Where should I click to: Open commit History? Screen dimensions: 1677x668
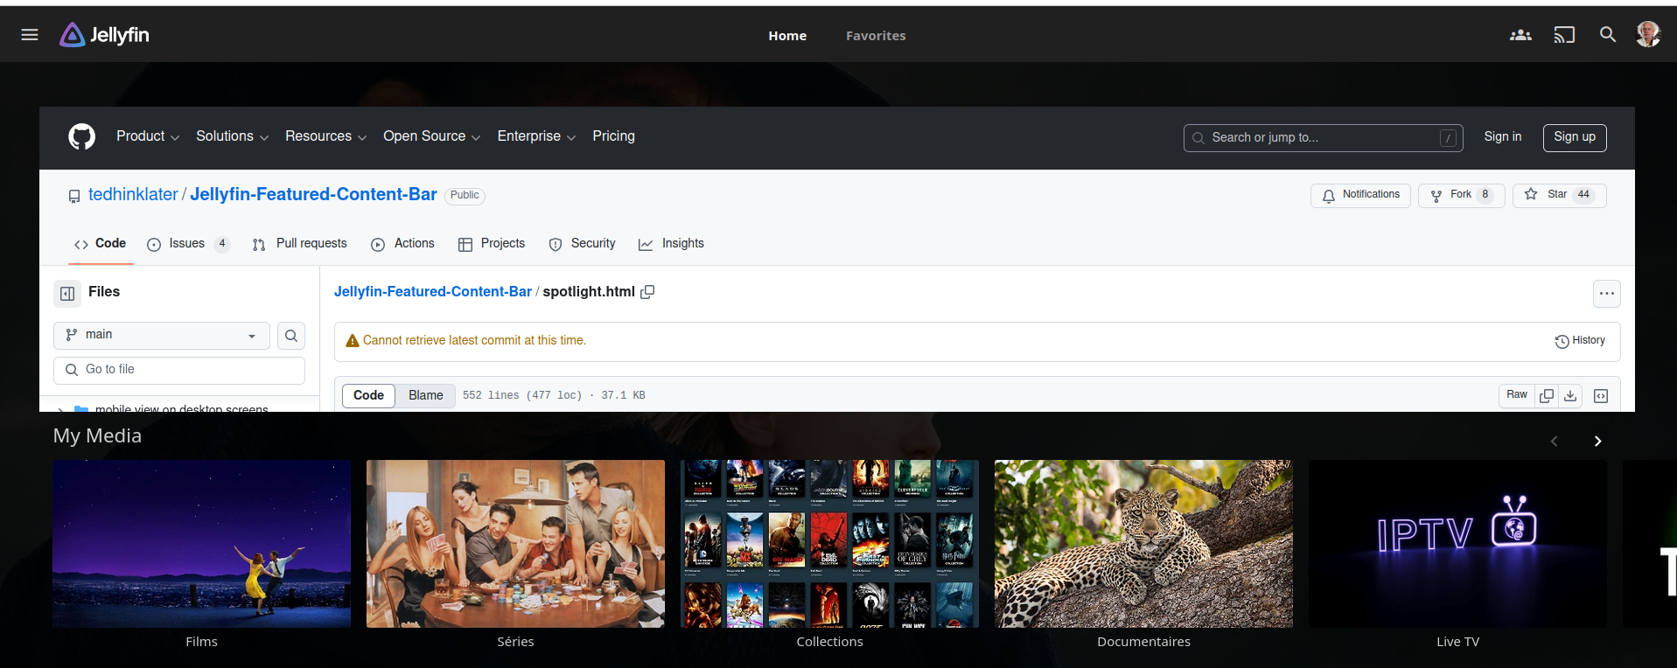(x=1580, y=341)
